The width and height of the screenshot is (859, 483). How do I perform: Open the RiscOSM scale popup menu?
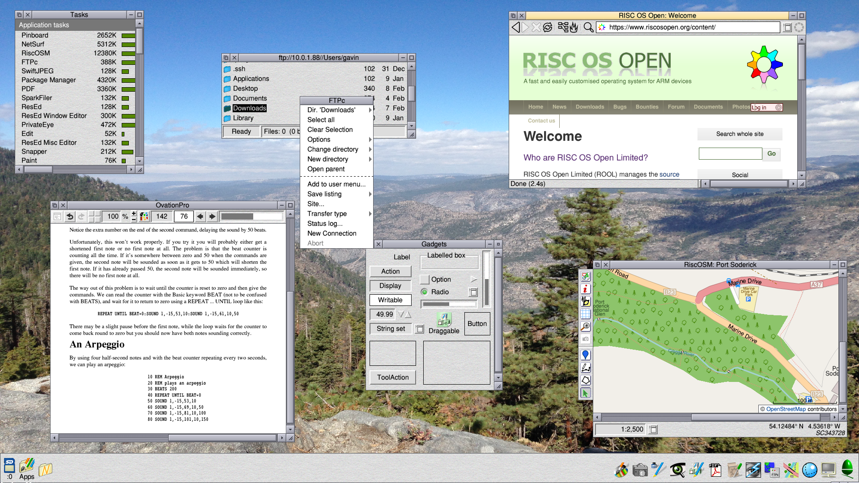pos(653,429)
